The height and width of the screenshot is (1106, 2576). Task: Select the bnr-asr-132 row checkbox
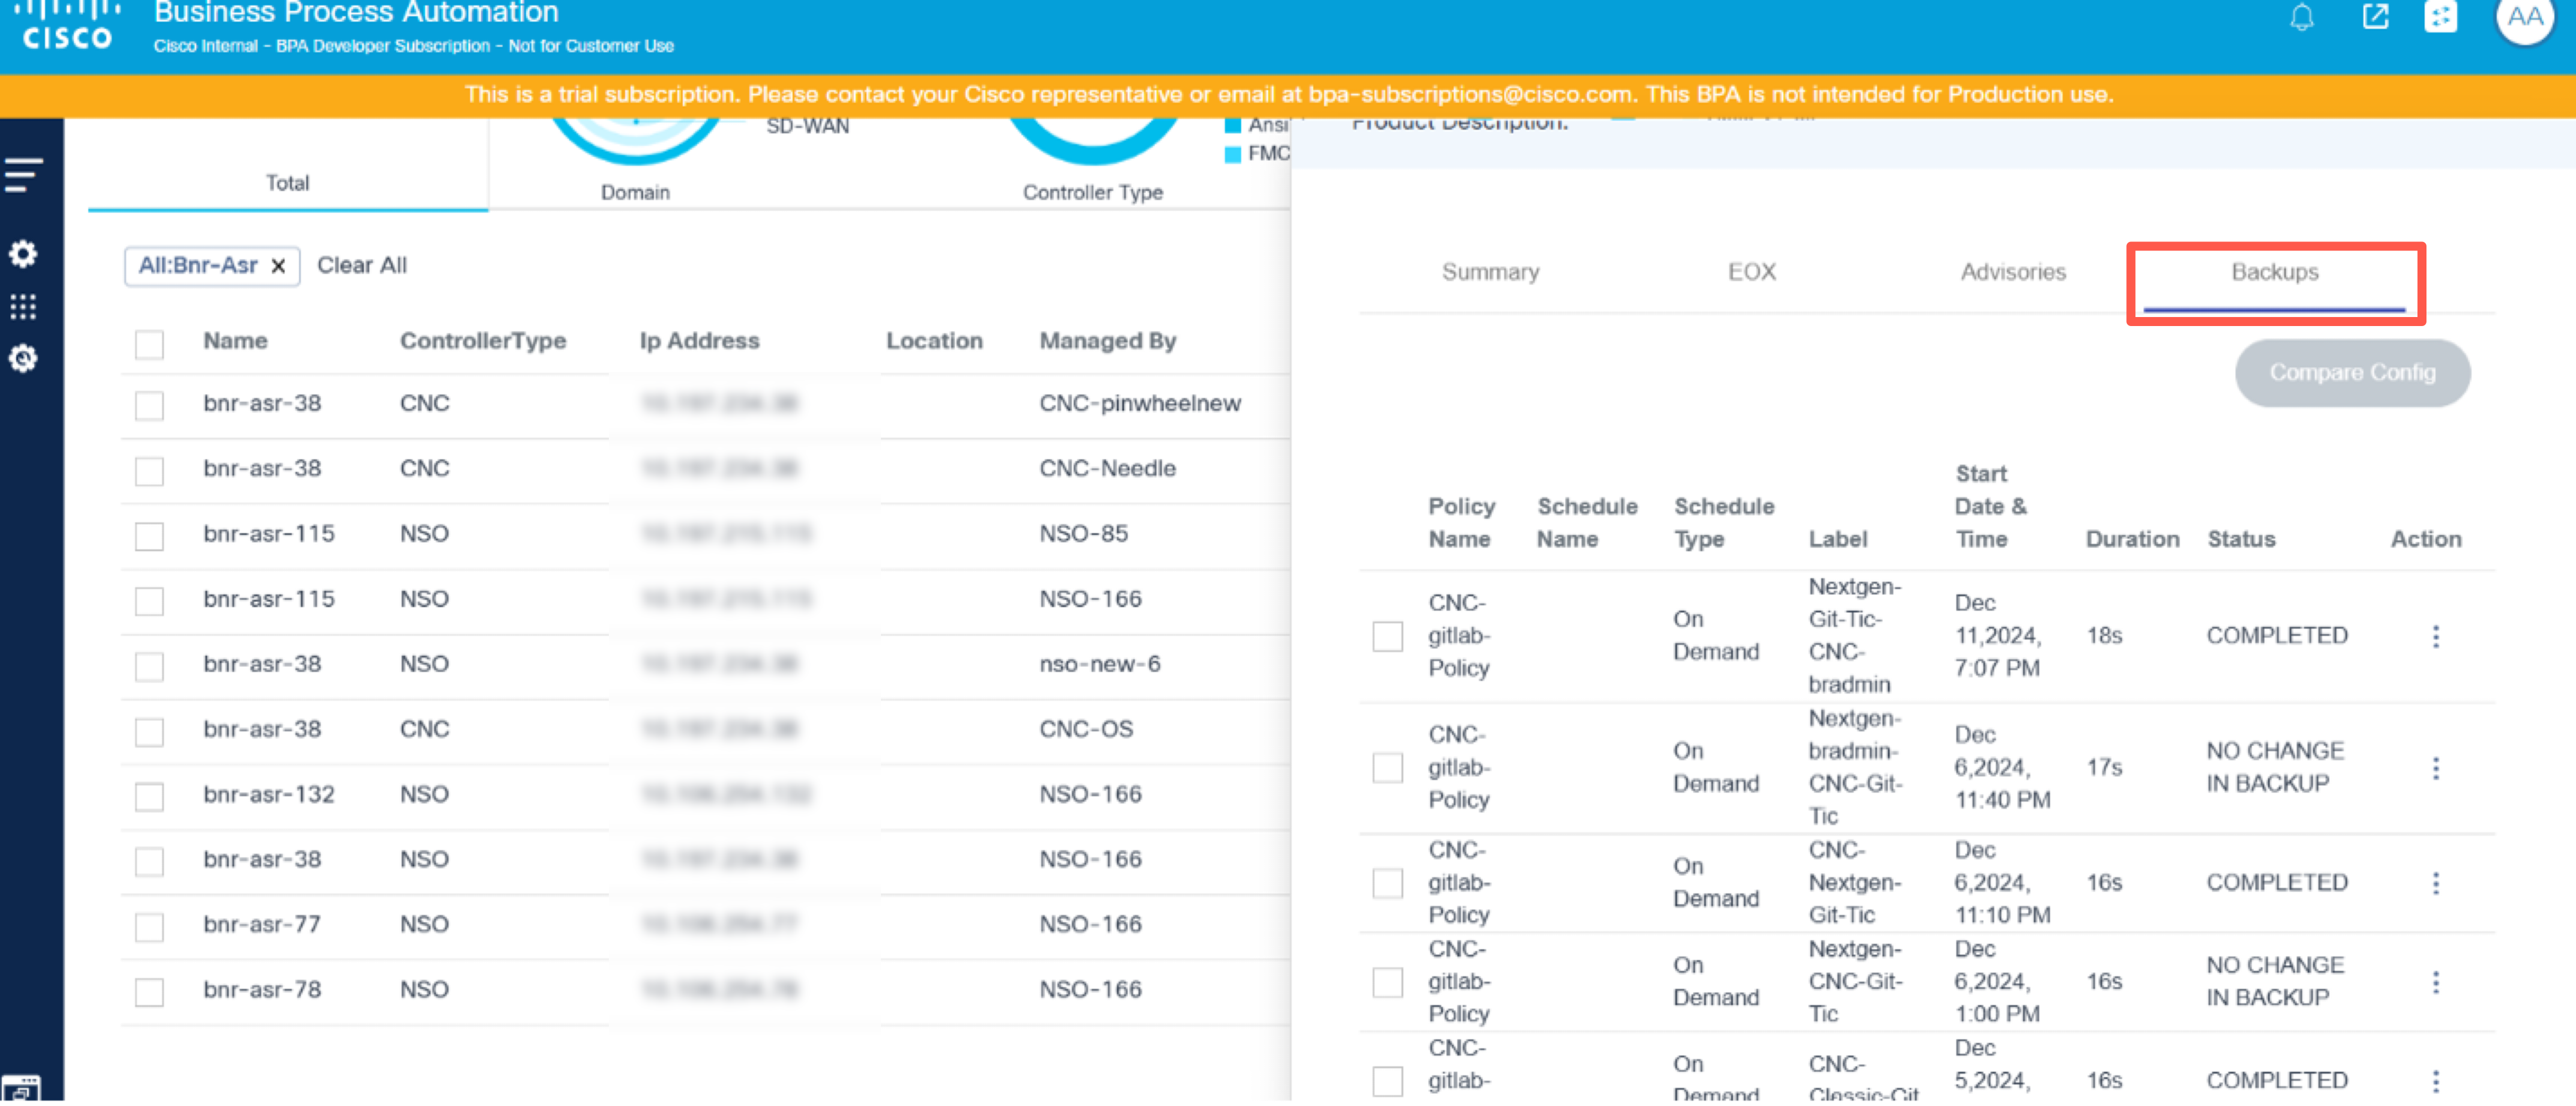coord(149,797)
